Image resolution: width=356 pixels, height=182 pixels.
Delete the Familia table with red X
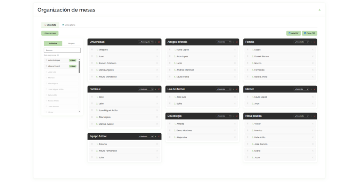pos(314,42)
